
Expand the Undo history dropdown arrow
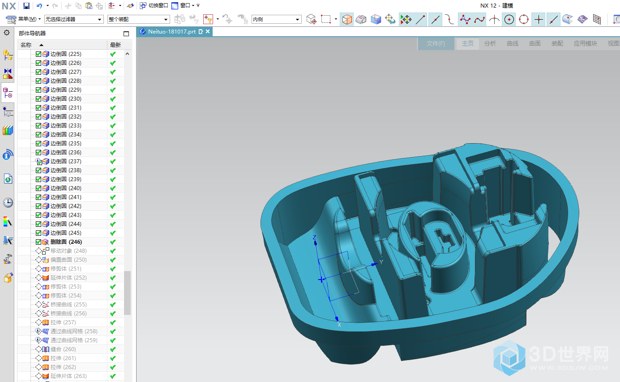point(47,6)
